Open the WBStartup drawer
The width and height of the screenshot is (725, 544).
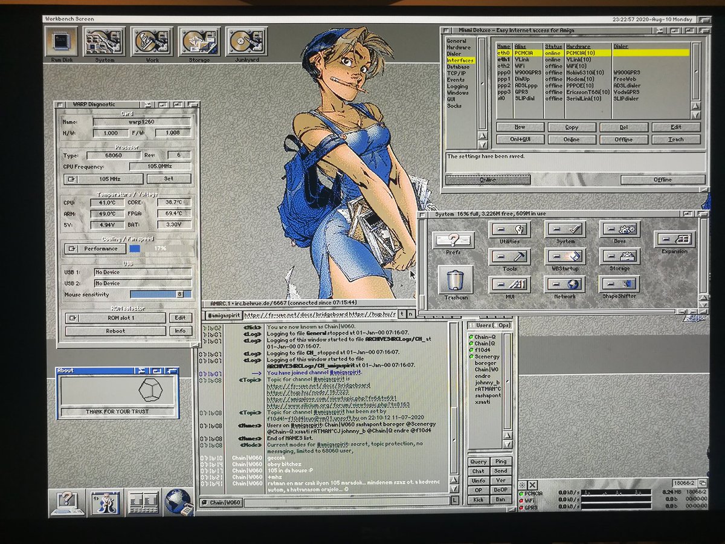(x=565, y=256)
